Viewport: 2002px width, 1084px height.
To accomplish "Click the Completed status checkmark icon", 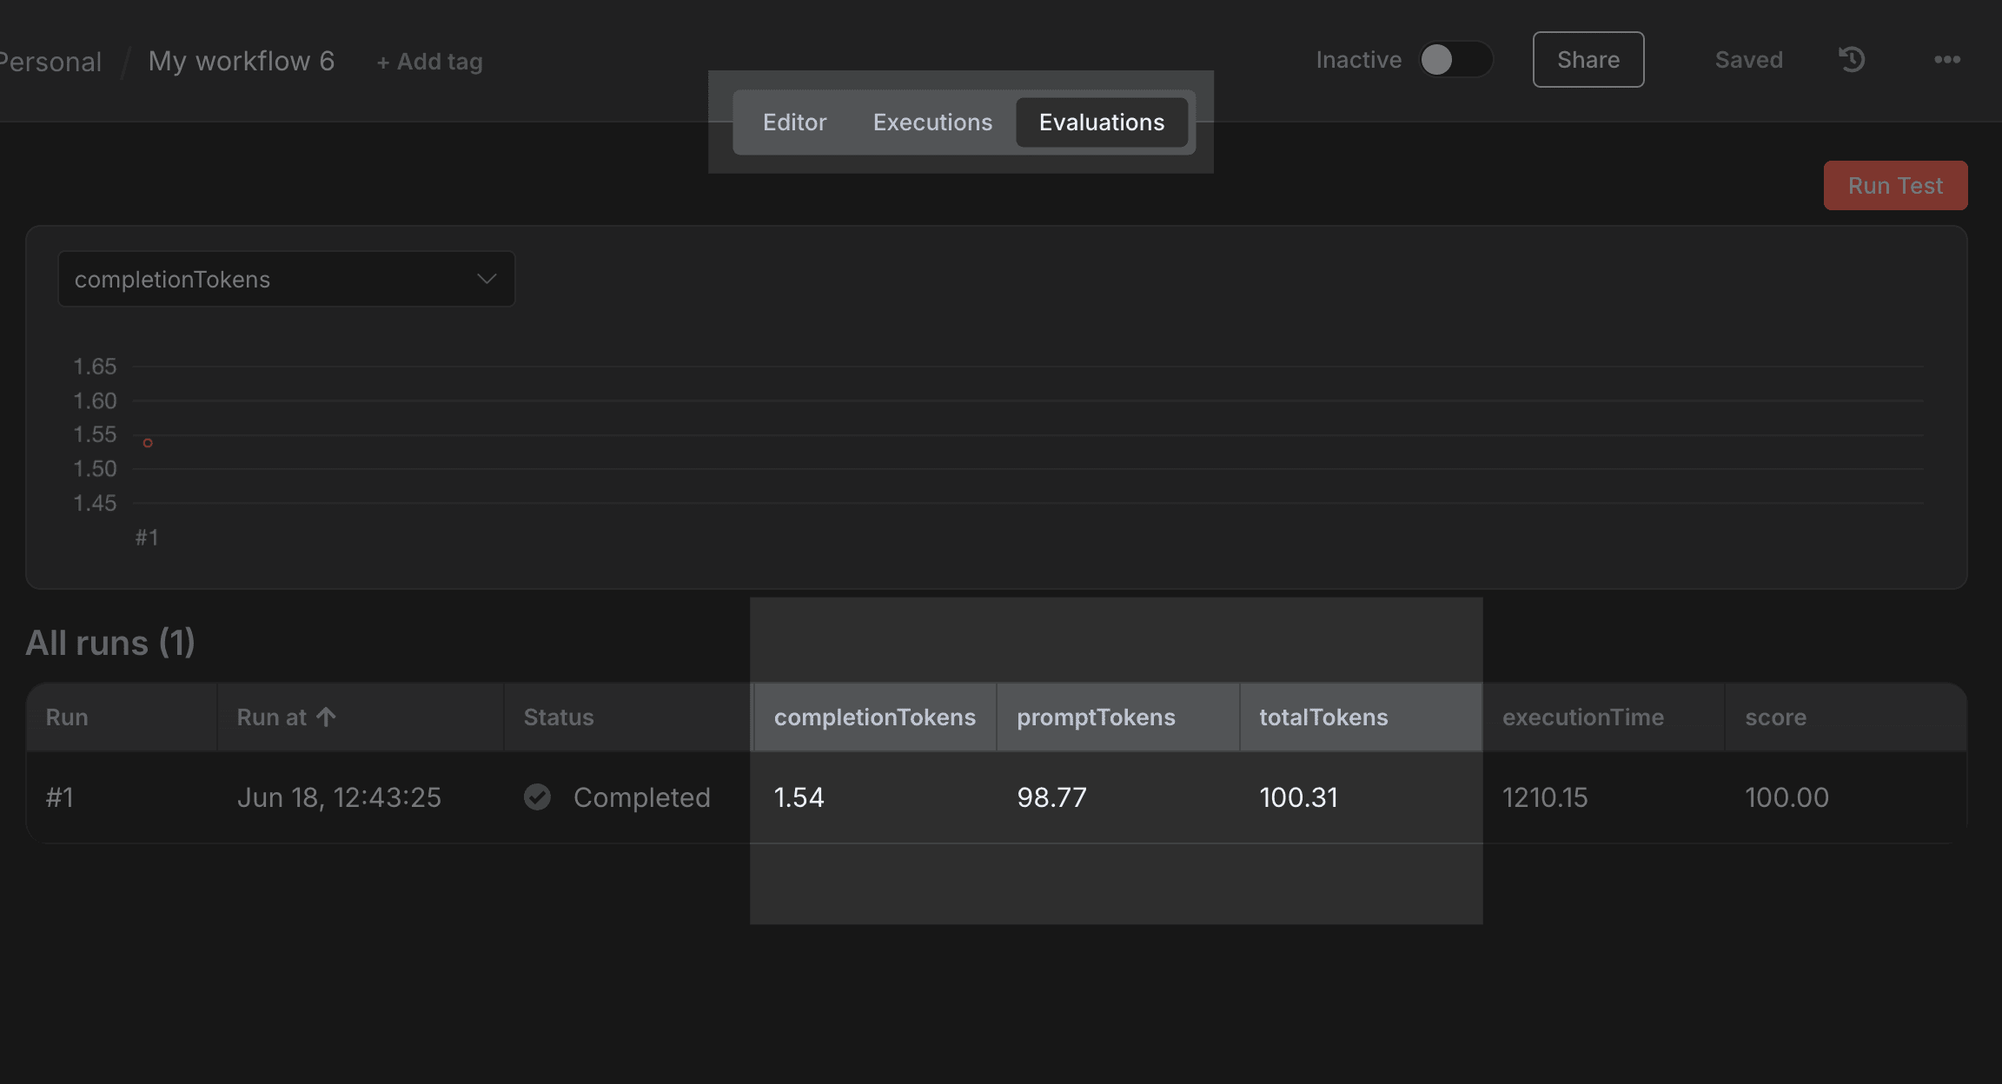I will 537,796.
